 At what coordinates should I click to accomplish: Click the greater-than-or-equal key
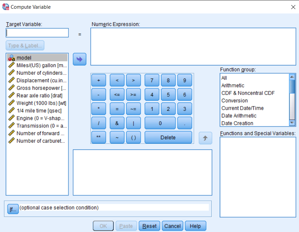click(134, 95)
